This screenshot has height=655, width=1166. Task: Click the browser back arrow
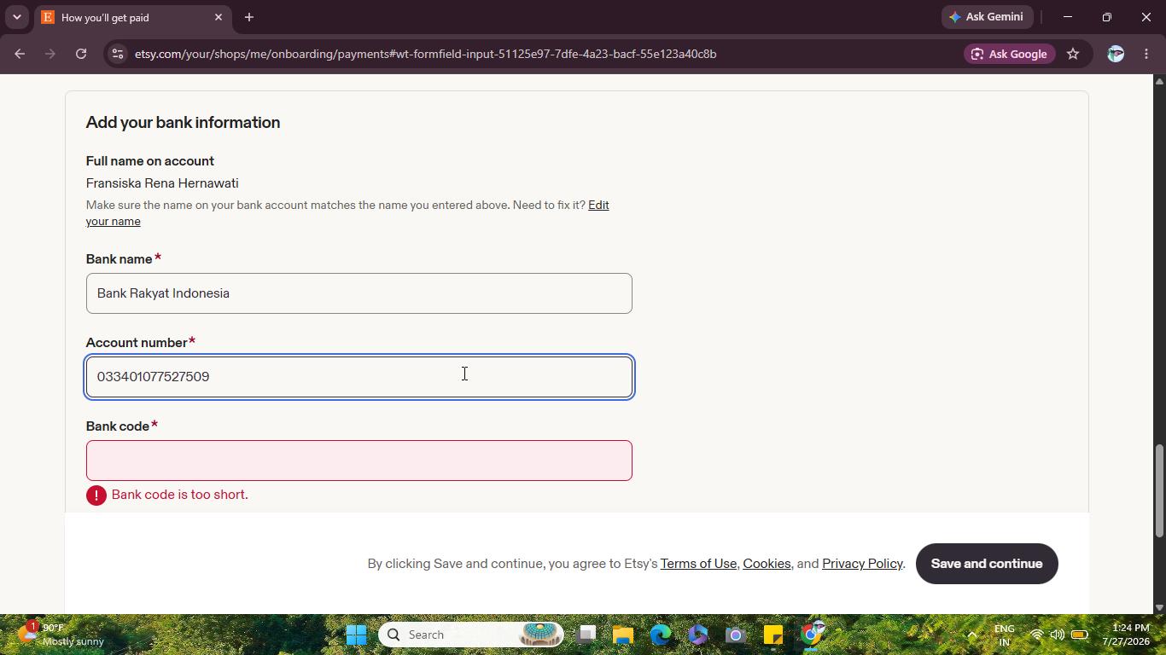point(20,54)
